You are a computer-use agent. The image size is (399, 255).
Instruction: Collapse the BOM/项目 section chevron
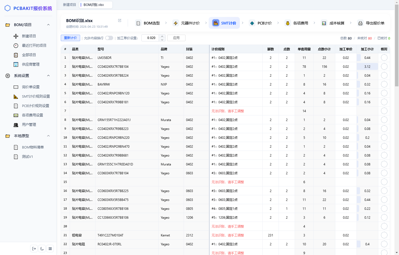click(x=48, y=25)
